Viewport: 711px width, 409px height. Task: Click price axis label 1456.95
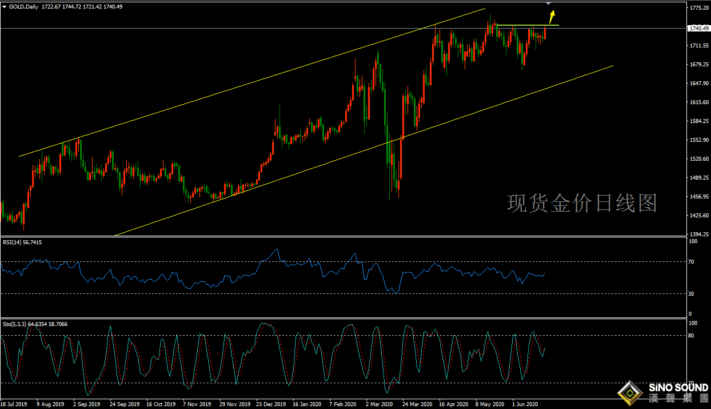coord(698,197)
